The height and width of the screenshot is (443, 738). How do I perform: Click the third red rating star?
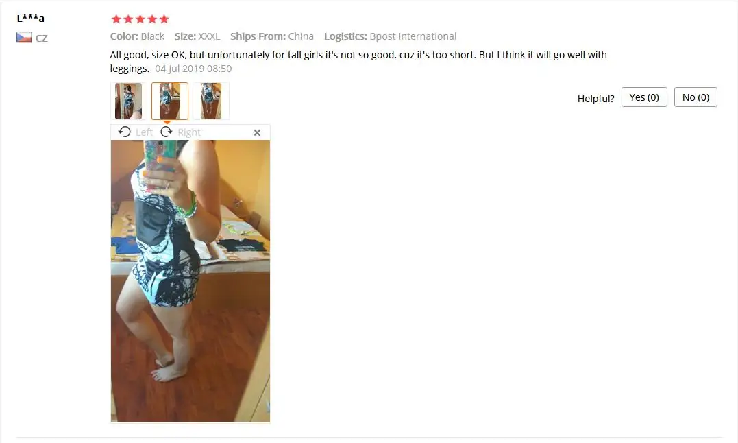click(x=140, y=19)
